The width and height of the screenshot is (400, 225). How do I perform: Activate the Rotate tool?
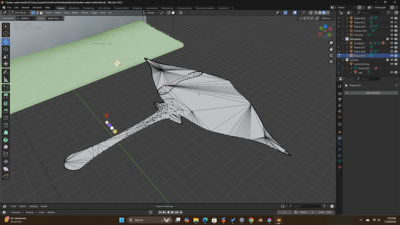[6, 49]
